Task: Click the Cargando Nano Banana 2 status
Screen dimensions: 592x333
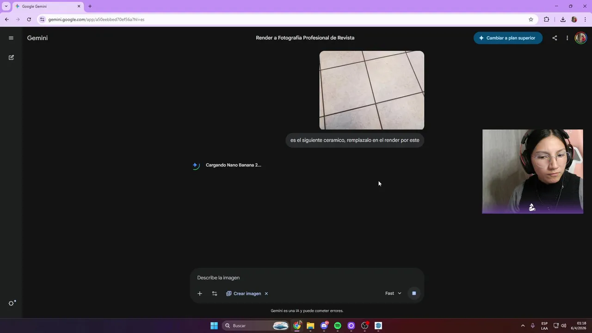Action: [x=234, y=165]
